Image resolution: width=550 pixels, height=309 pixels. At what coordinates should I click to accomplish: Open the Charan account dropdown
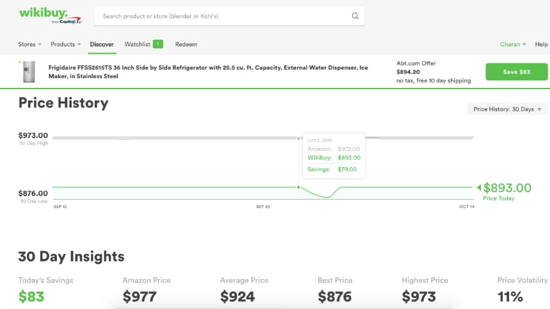point(513,45)
